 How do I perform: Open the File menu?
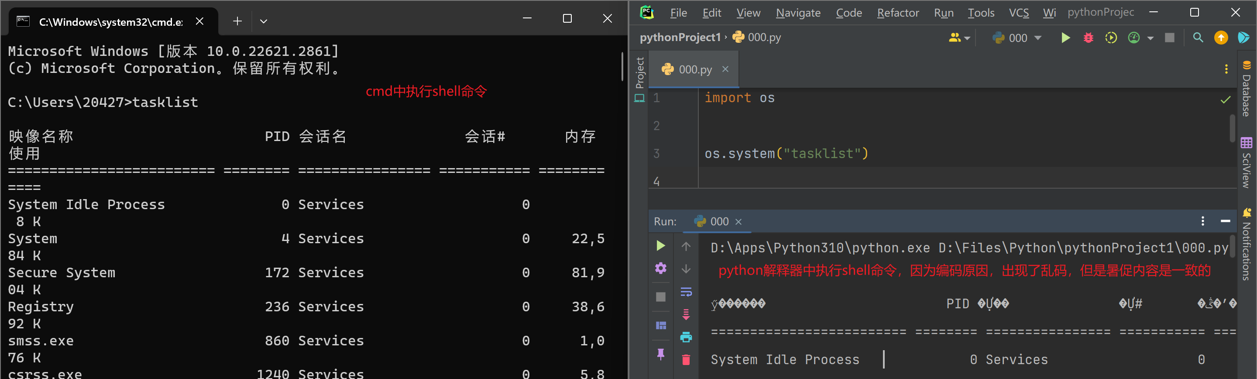678,13
